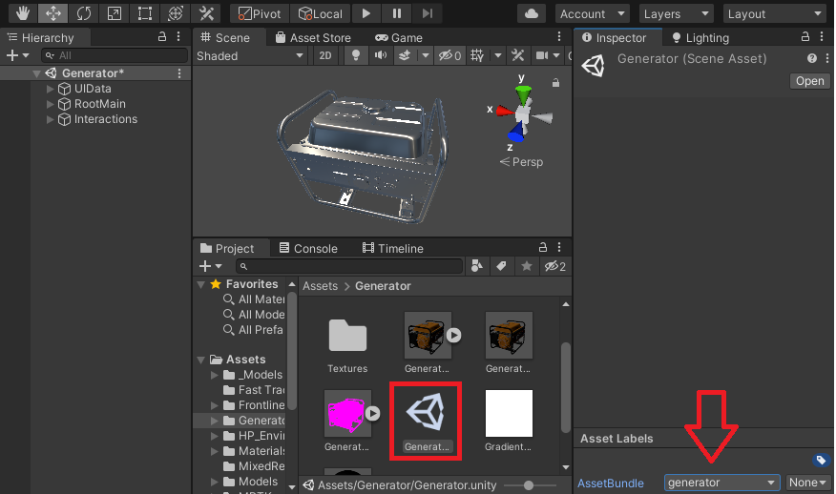Click the Step frame button

click(x=427, y=13)
